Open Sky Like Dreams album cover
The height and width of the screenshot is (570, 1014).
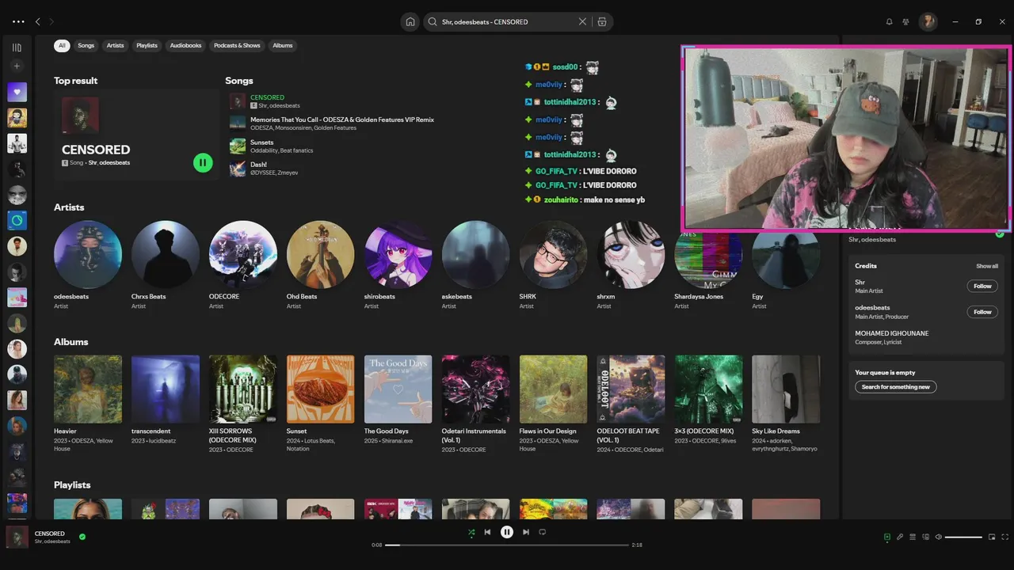[787, 389]
